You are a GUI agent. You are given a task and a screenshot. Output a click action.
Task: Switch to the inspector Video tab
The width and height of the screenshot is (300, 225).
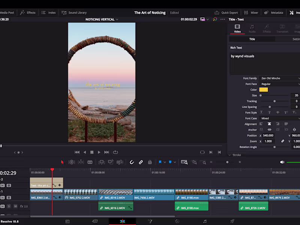[x=237, y=29]
